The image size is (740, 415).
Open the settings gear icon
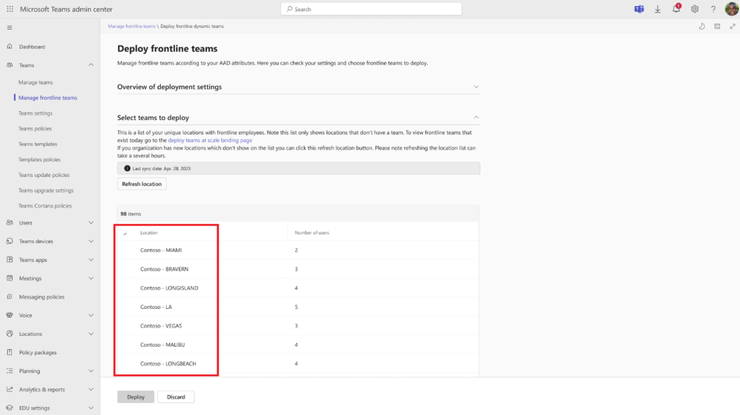tap(695, 10)
